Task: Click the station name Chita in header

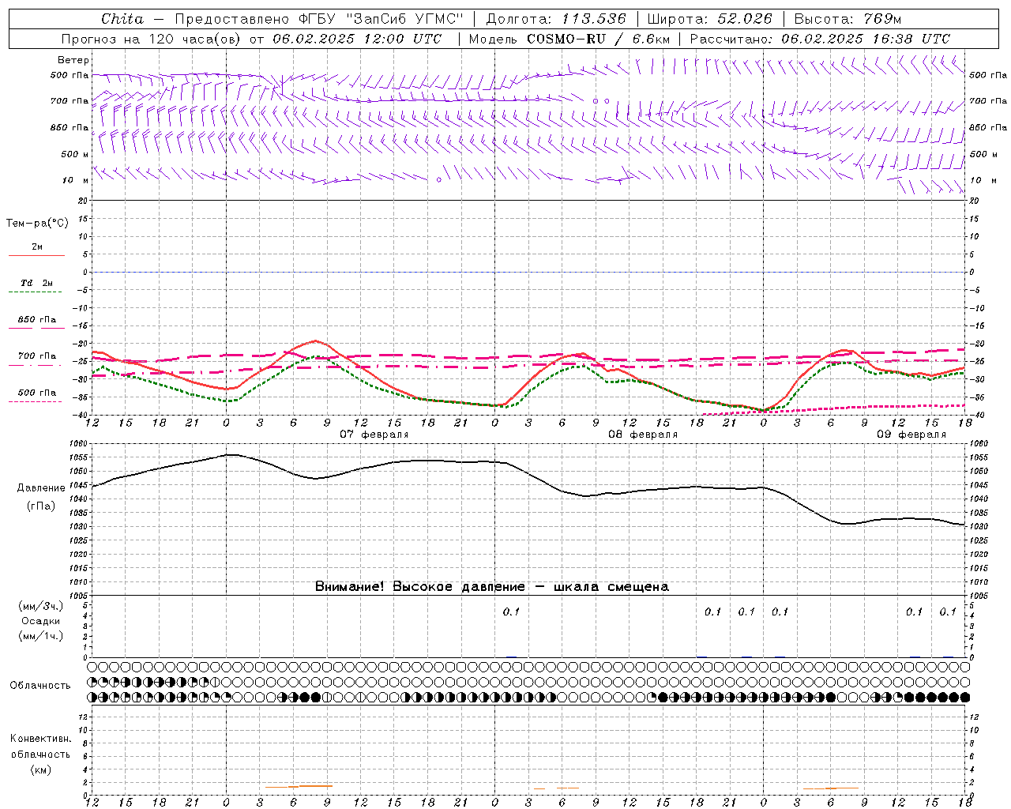Action: (122, 19)
